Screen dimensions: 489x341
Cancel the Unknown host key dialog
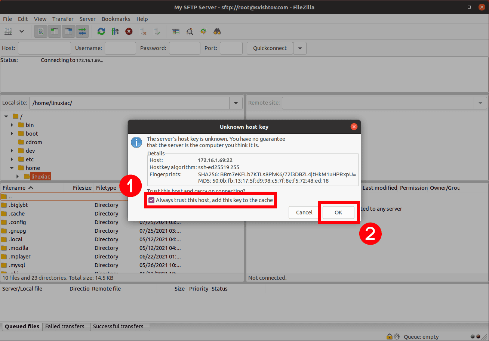(x=303, y=212)
